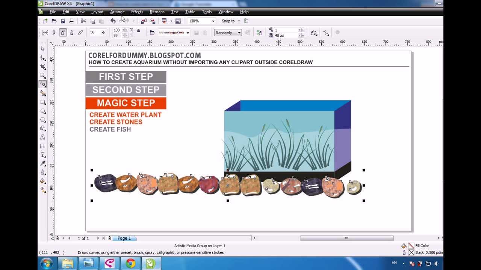Undo the last action

tap(113, 21)
